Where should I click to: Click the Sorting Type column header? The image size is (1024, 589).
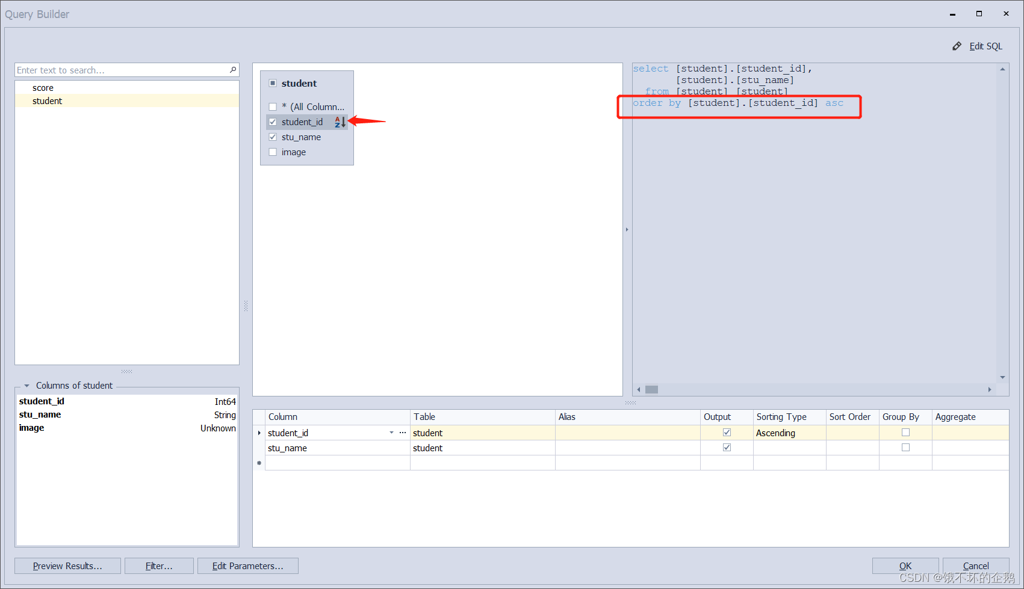[x=789, y=417]
